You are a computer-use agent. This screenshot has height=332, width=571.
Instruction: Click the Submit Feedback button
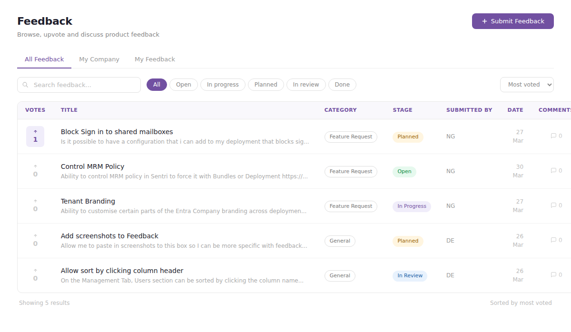pos(512,21)
